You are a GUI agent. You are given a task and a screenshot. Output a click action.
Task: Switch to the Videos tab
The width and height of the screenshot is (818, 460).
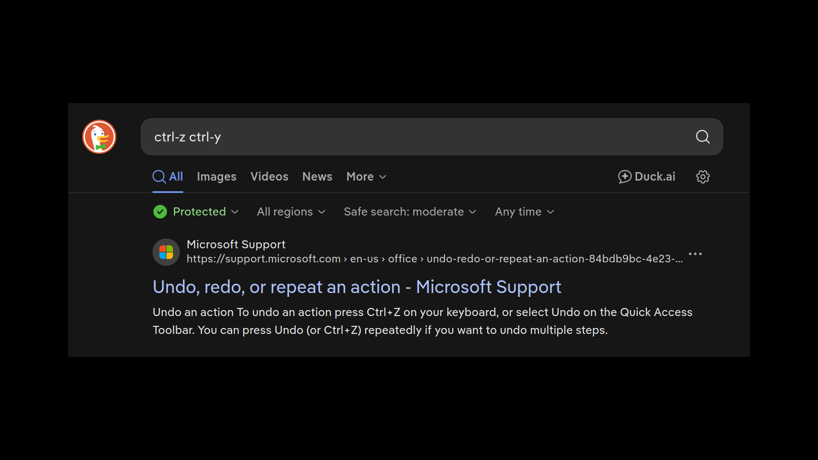pos(269,177)
